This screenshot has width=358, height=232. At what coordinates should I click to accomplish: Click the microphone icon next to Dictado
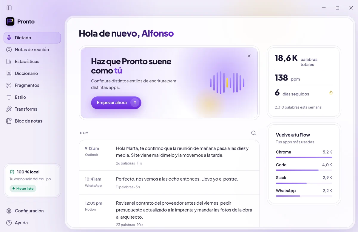(9, 38)
